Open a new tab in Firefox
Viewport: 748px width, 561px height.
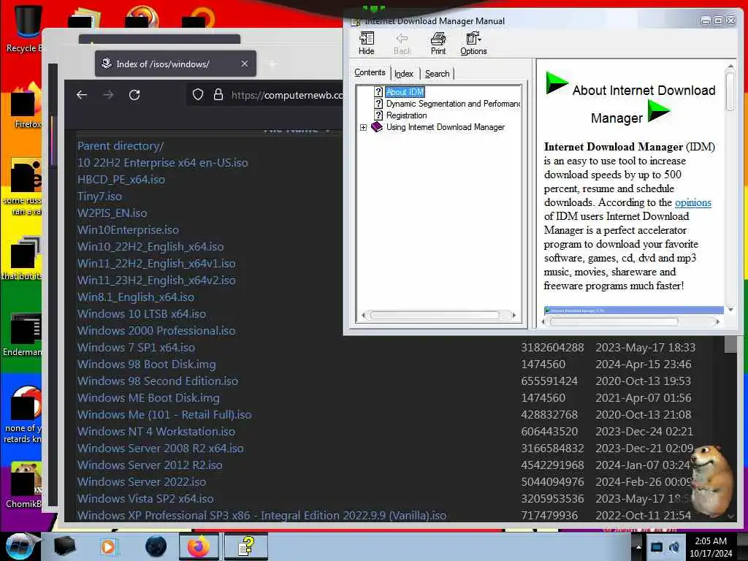pyautogui.click(x=272, y=64)
